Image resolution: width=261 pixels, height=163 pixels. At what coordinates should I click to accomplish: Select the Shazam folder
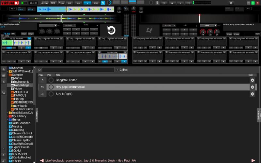tap(16, 68)
